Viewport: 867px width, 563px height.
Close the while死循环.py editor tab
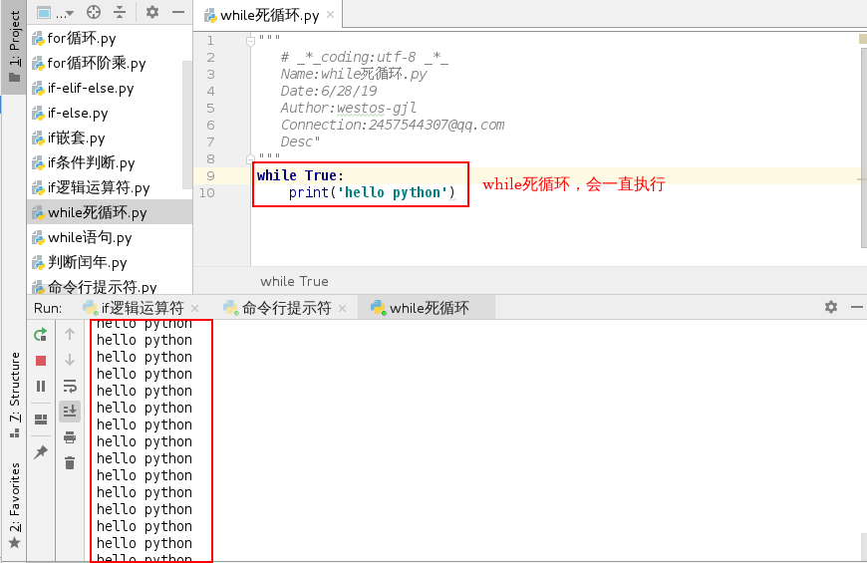[330, 15]
